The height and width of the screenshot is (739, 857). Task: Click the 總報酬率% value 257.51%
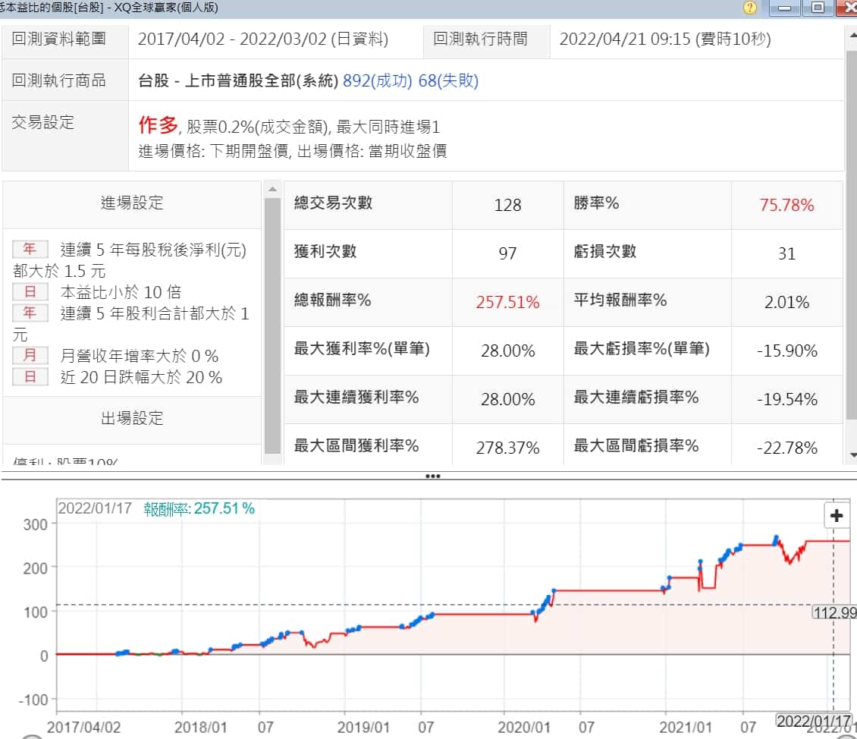[507, 303]
